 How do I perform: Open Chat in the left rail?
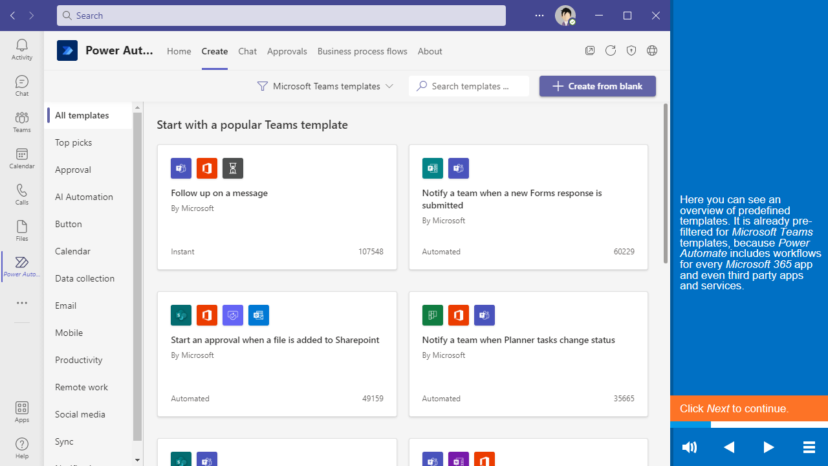point(22,85)
